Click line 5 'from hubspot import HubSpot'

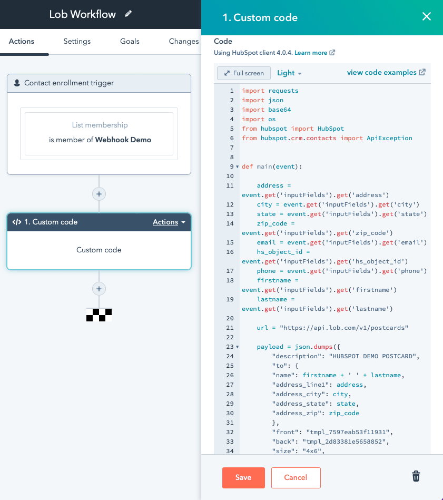[x=293, y=129]
